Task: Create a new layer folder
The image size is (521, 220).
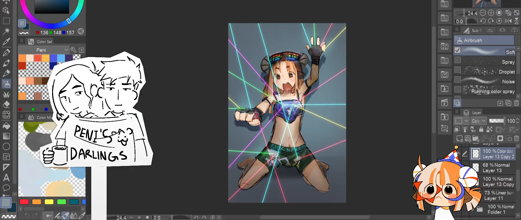Action: tap(476, 139)
